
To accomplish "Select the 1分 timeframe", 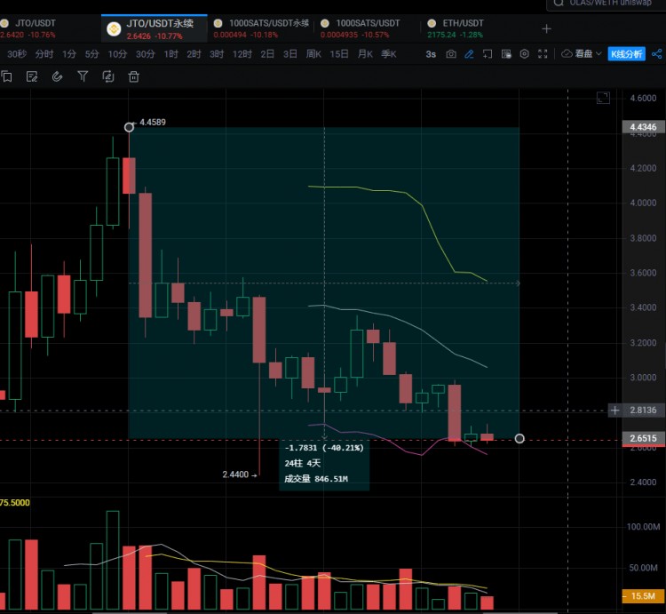I will point(68,54).
